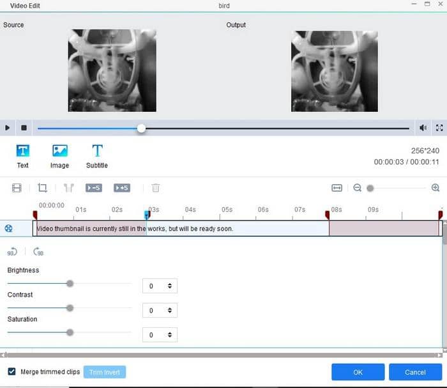Click the Output preview thumbnail

tap(335, 71)
